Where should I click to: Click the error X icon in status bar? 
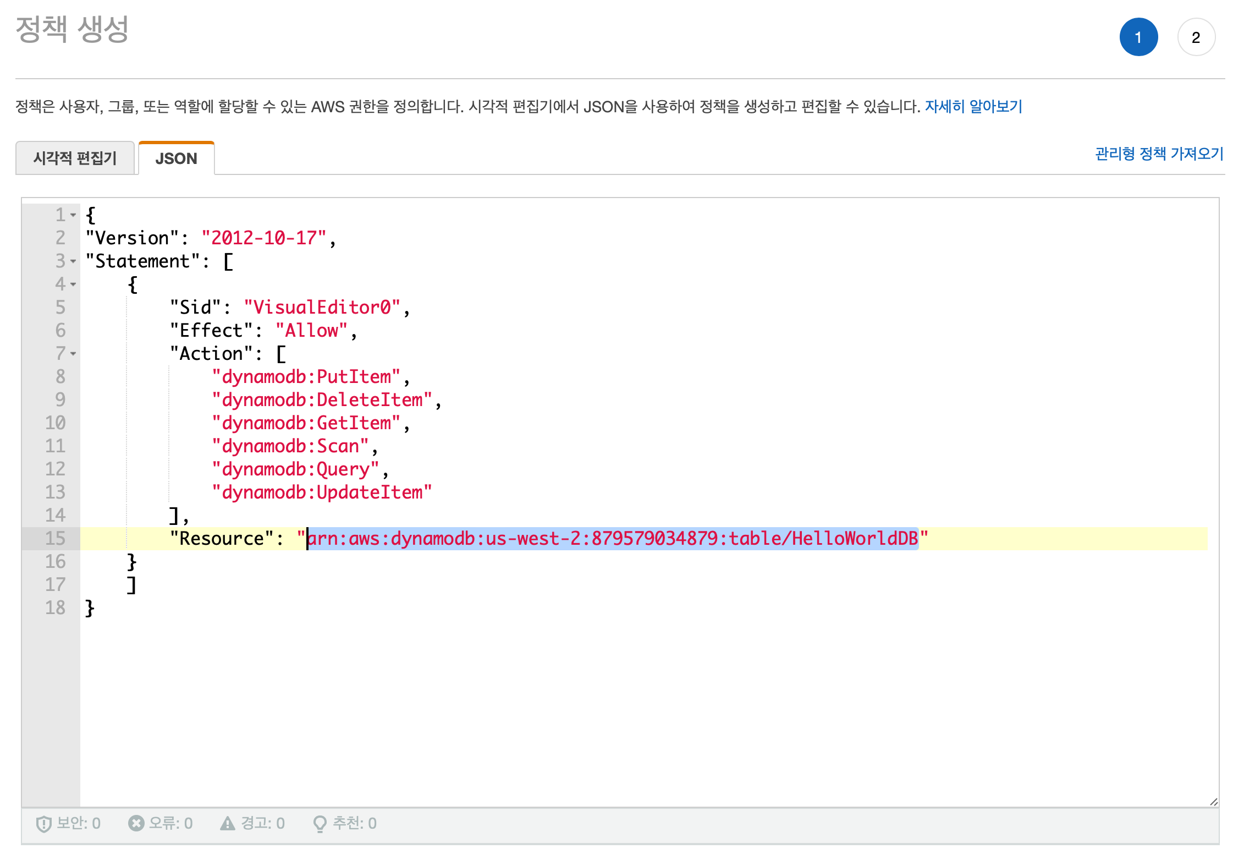click(x=136, y=823)
